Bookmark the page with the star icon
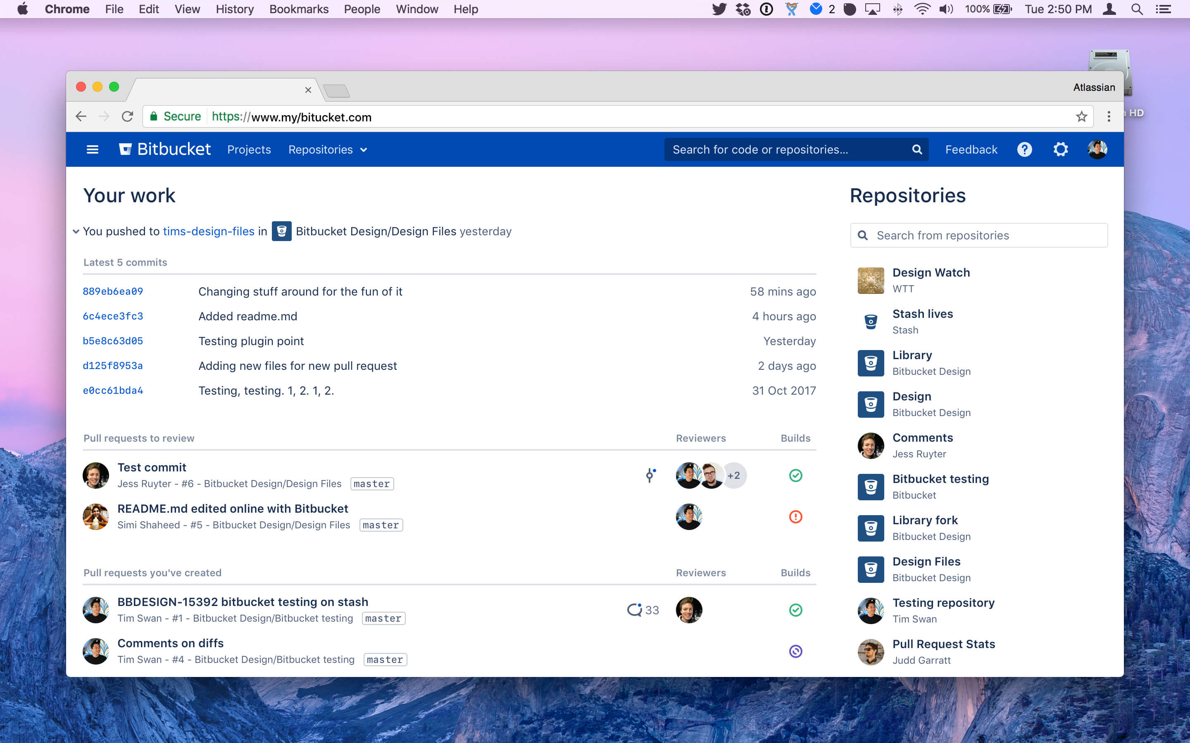1190x743 pixels. [1081, 117]
